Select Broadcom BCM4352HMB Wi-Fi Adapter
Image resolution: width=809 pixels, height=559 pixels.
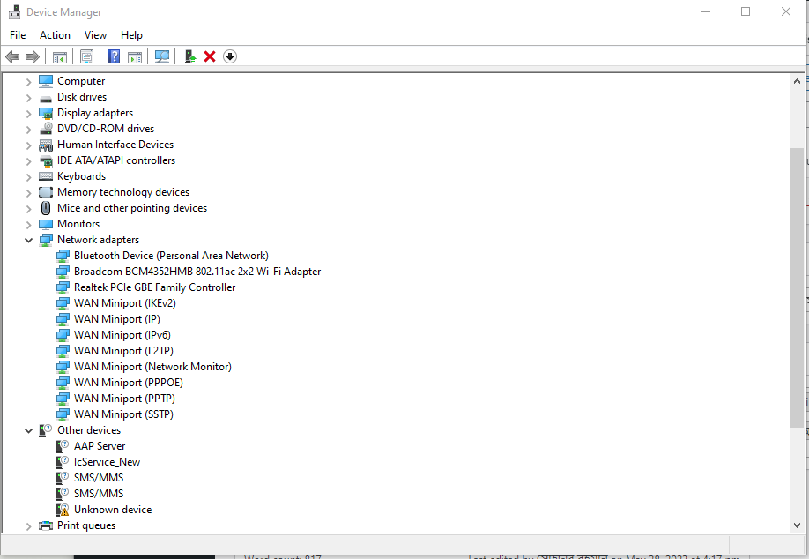(x=197, y=272)
